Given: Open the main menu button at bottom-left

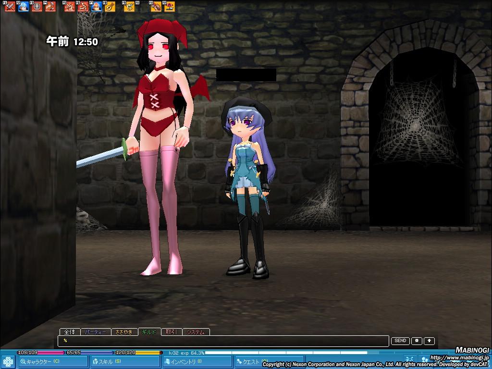Looking at the screenshot, I should [x=8, y=361].
